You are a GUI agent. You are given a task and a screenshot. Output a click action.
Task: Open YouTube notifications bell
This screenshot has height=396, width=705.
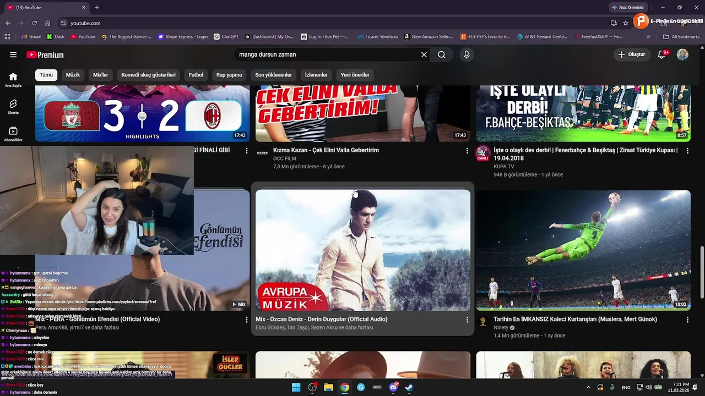(x=662, y=54)
